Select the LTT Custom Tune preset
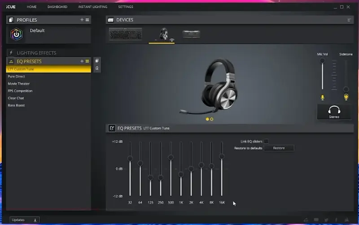 [48, 69]
